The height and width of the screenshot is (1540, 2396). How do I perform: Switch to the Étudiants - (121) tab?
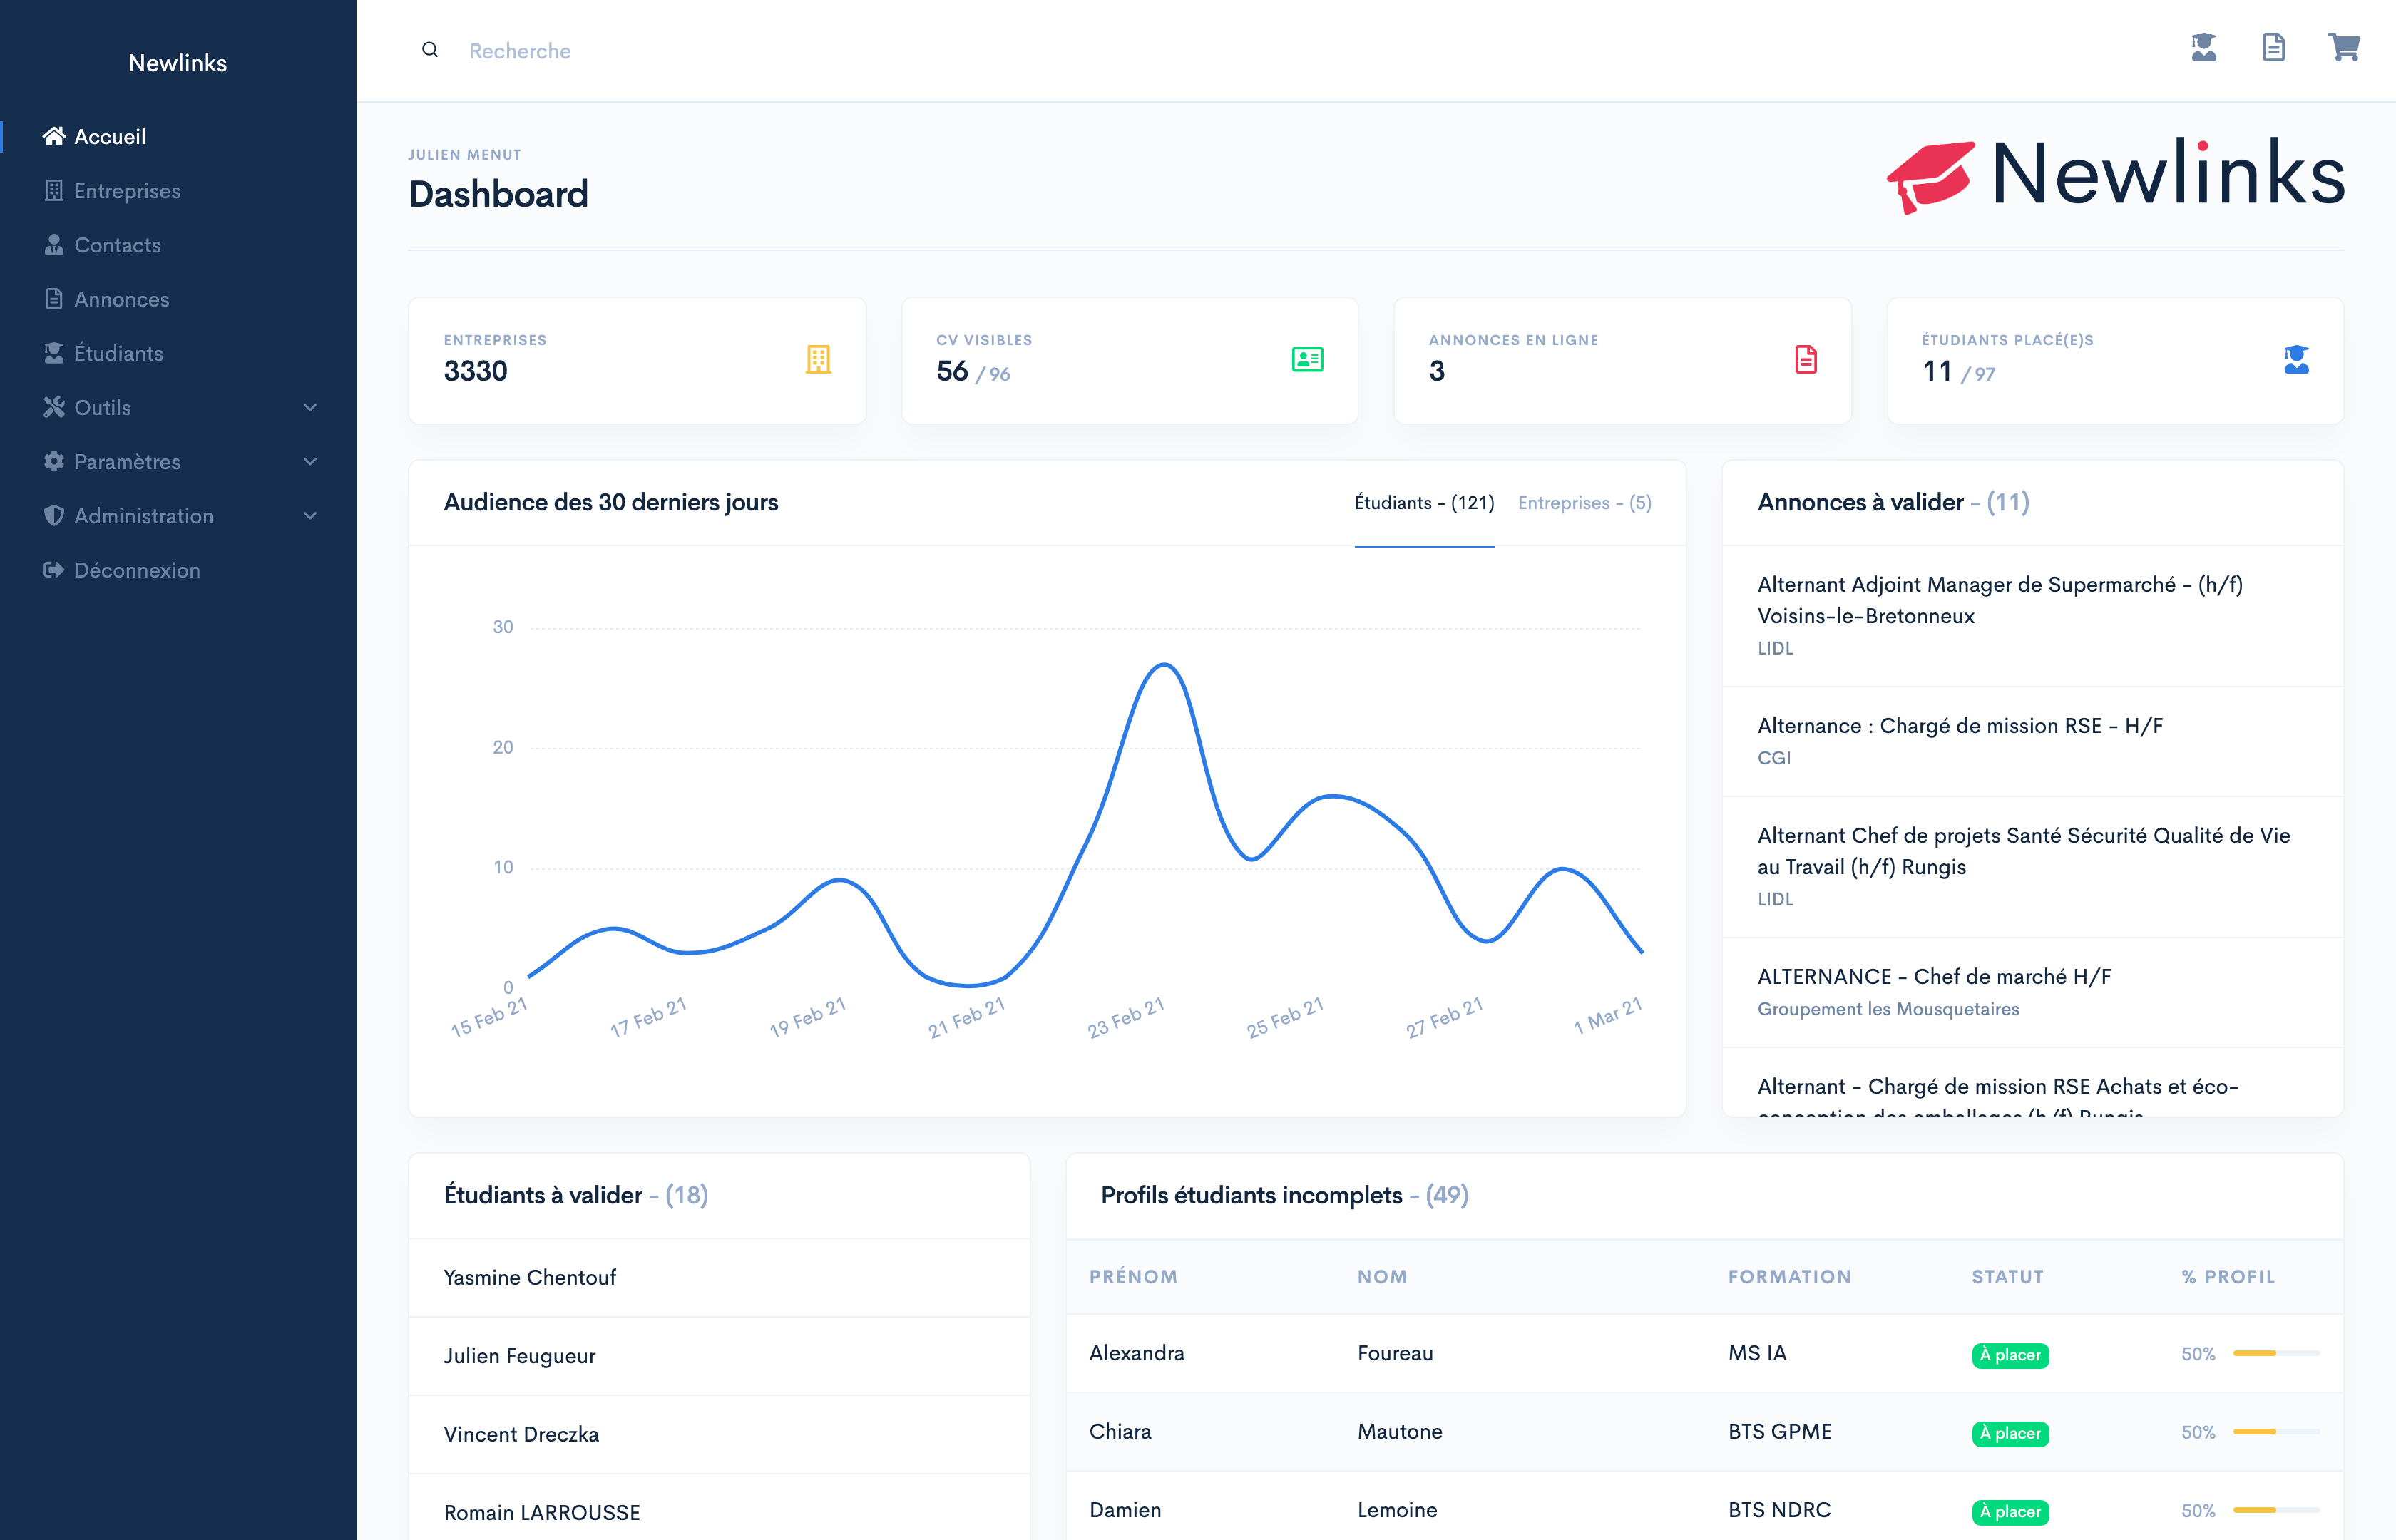pos(1424,503)
